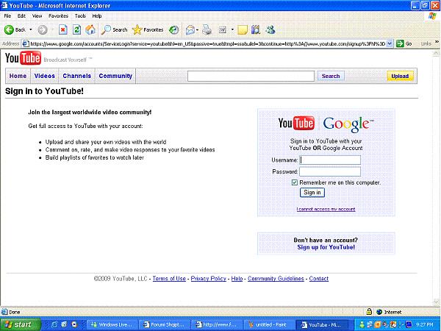This screenshot has height=331, width=441.
Task: Switch to the untitled - Paint taskbar window
Action: pos(268,324)
